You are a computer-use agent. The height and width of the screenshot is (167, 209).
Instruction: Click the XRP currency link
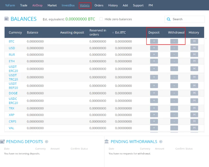point(11,115)
